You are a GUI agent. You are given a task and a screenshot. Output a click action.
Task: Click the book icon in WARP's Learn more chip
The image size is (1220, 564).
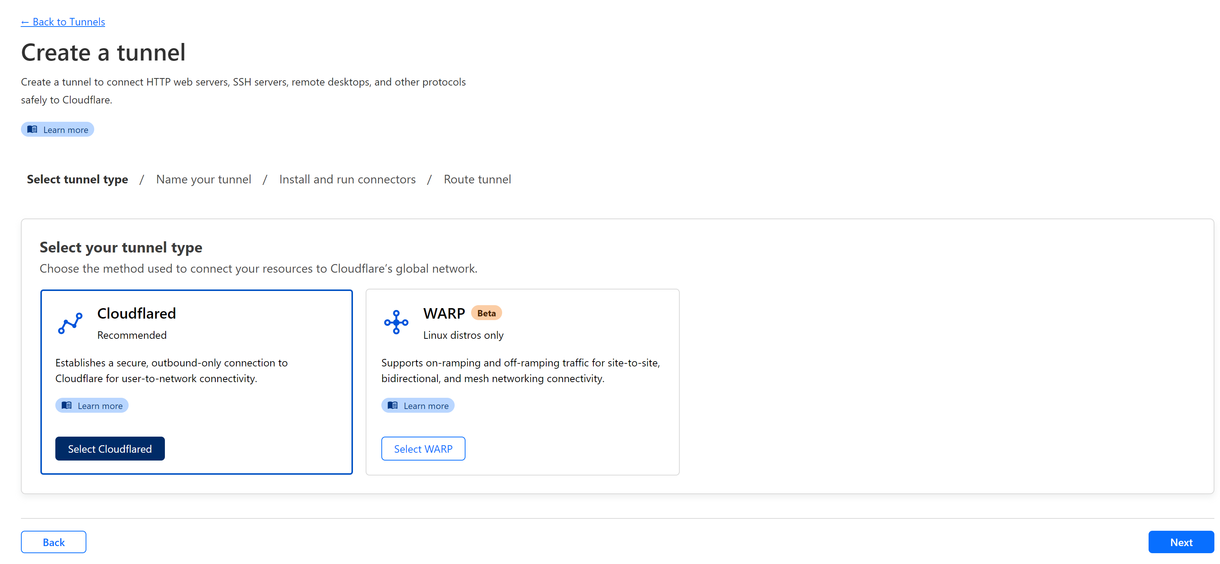(393, 406)
